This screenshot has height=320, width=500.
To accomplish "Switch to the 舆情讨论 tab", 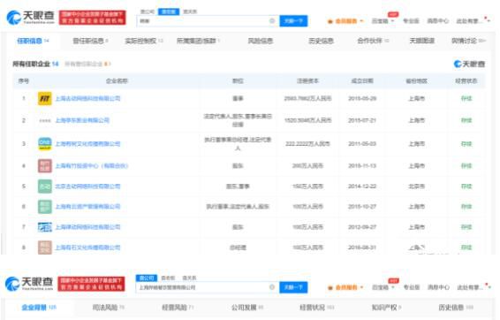I will pos(469,41).
